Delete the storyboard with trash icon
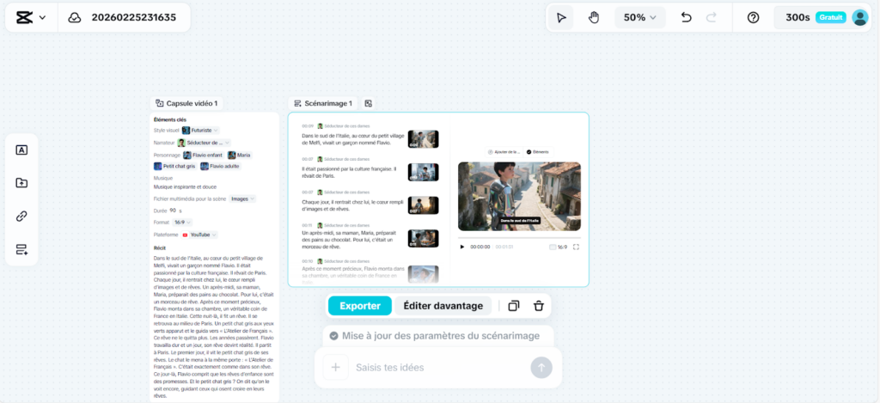Screen dimensions: 880x403 [x=538, y=306]
